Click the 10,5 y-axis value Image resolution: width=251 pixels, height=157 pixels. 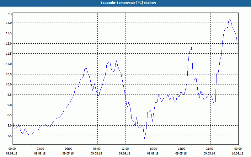9,74
